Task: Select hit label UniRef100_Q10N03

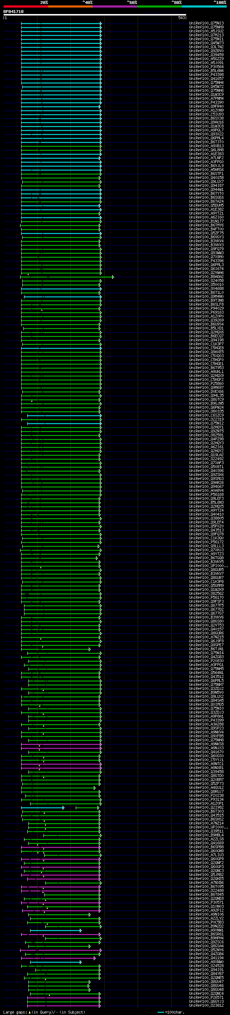Action: 206,906
